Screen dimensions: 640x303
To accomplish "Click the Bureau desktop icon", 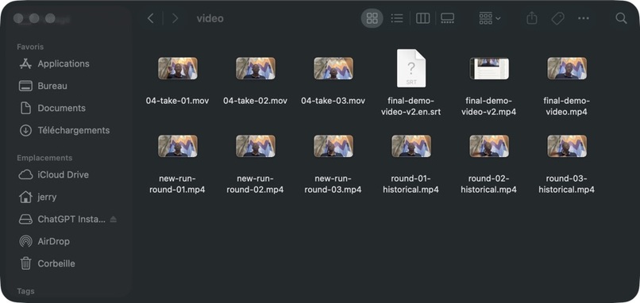I will [x=25, y=86].
